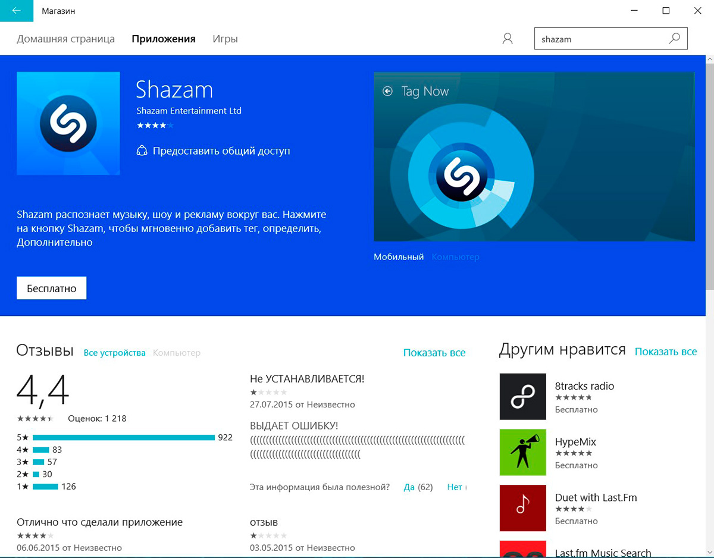Click the 5-star rating bar

pos(124,437)
